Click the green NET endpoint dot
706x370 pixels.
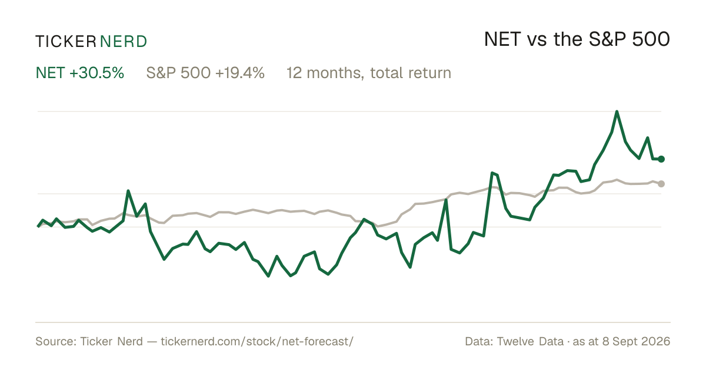(661, 159)
